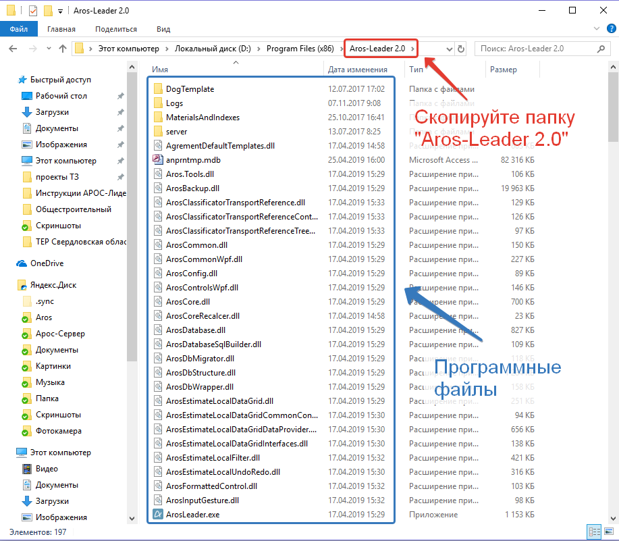Switch to the Главная tab

click(x=61, y=29)
